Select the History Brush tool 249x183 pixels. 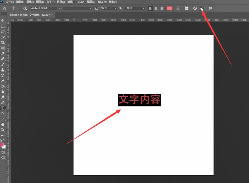coord(3,75)
